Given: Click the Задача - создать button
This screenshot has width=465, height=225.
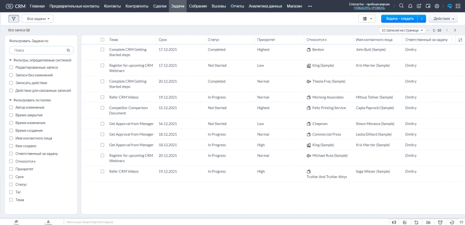Looking at the screenshot, I should (x=400, y=19).
